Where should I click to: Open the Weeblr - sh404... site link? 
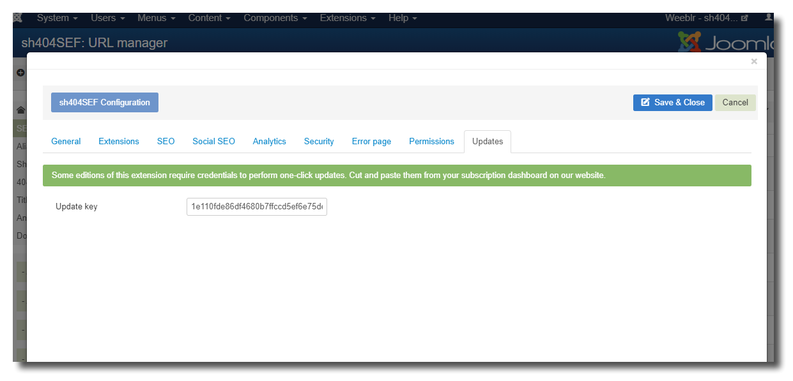coord(707,18)
